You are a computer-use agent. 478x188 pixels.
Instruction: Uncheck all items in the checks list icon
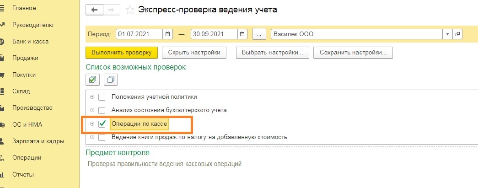pos(111,80)
